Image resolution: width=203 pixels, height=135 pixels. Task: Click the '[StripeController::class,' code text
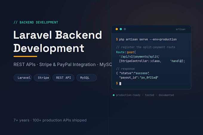[x=140, y=61]
